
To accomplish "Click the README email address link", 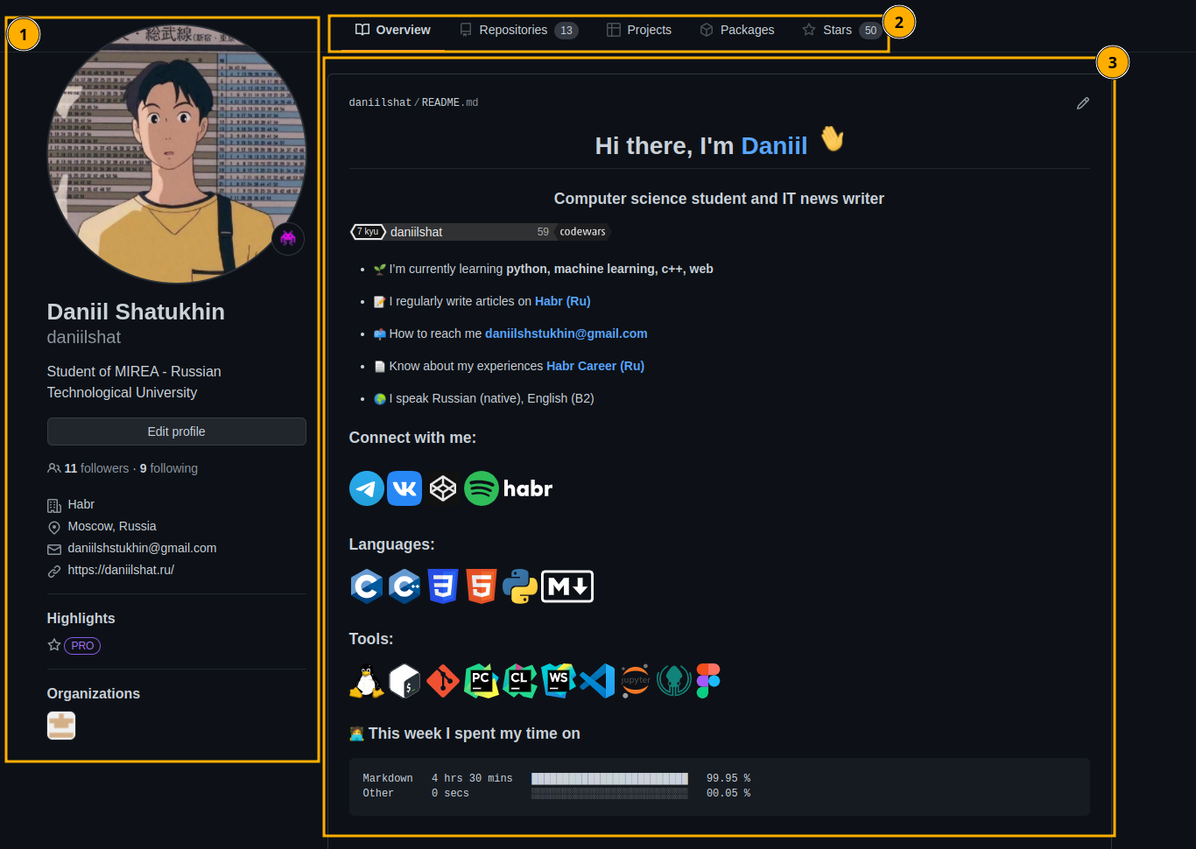I will (x=566, y=333).
